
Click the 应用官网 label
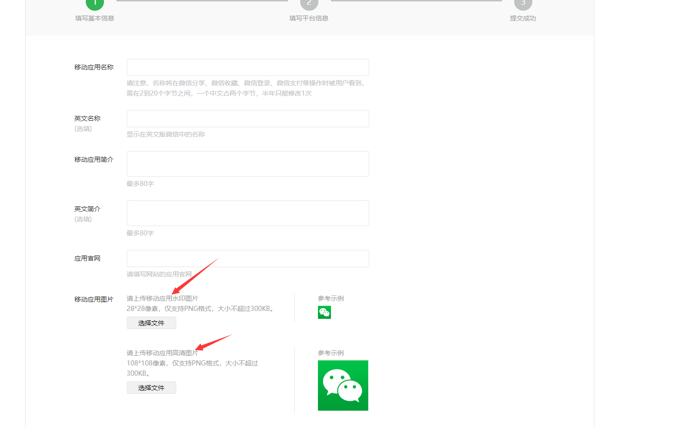tap(88, 258)
